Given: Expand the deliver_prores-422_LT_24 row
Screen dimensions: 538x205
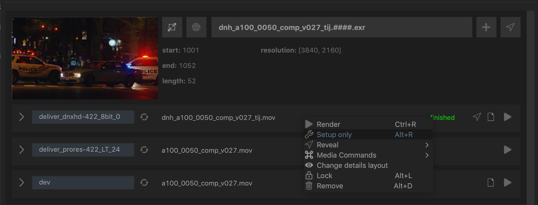Looking at the screenshot, I should [x=22, y=150].
